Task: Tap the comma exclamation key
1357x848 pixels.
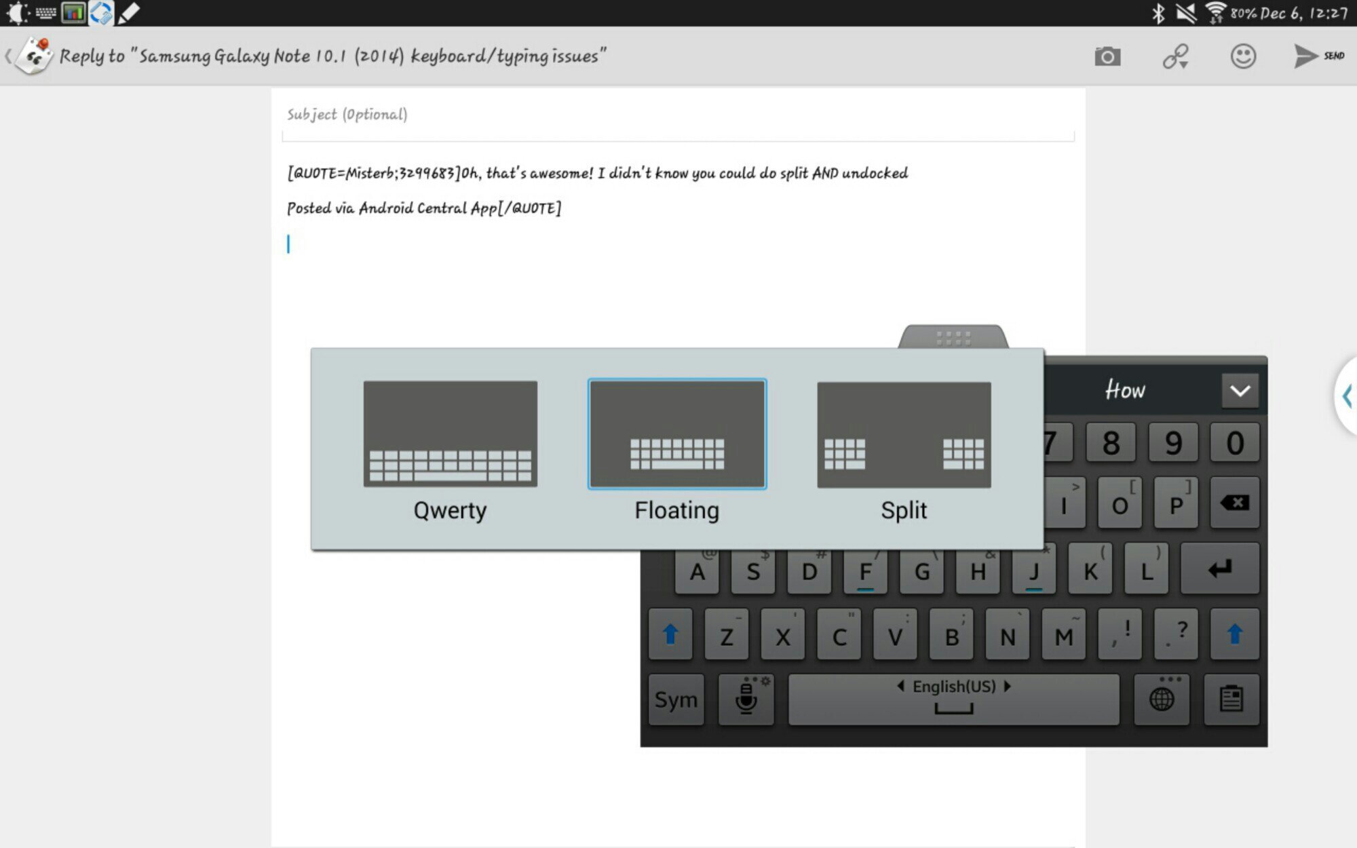Action: click(1120, 634)
